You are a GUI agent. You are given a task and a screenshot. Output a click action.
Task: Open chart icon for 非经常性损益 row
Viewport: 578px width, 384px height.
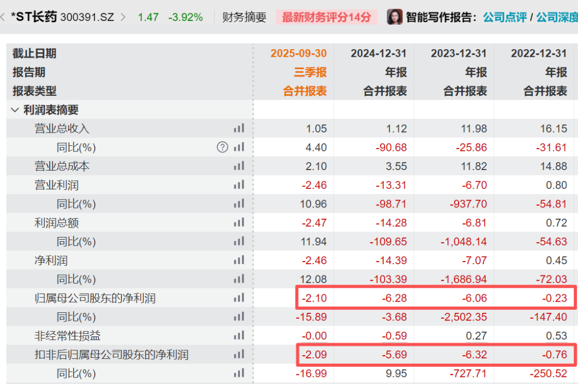pyautogui.click(x=239, y=335)
